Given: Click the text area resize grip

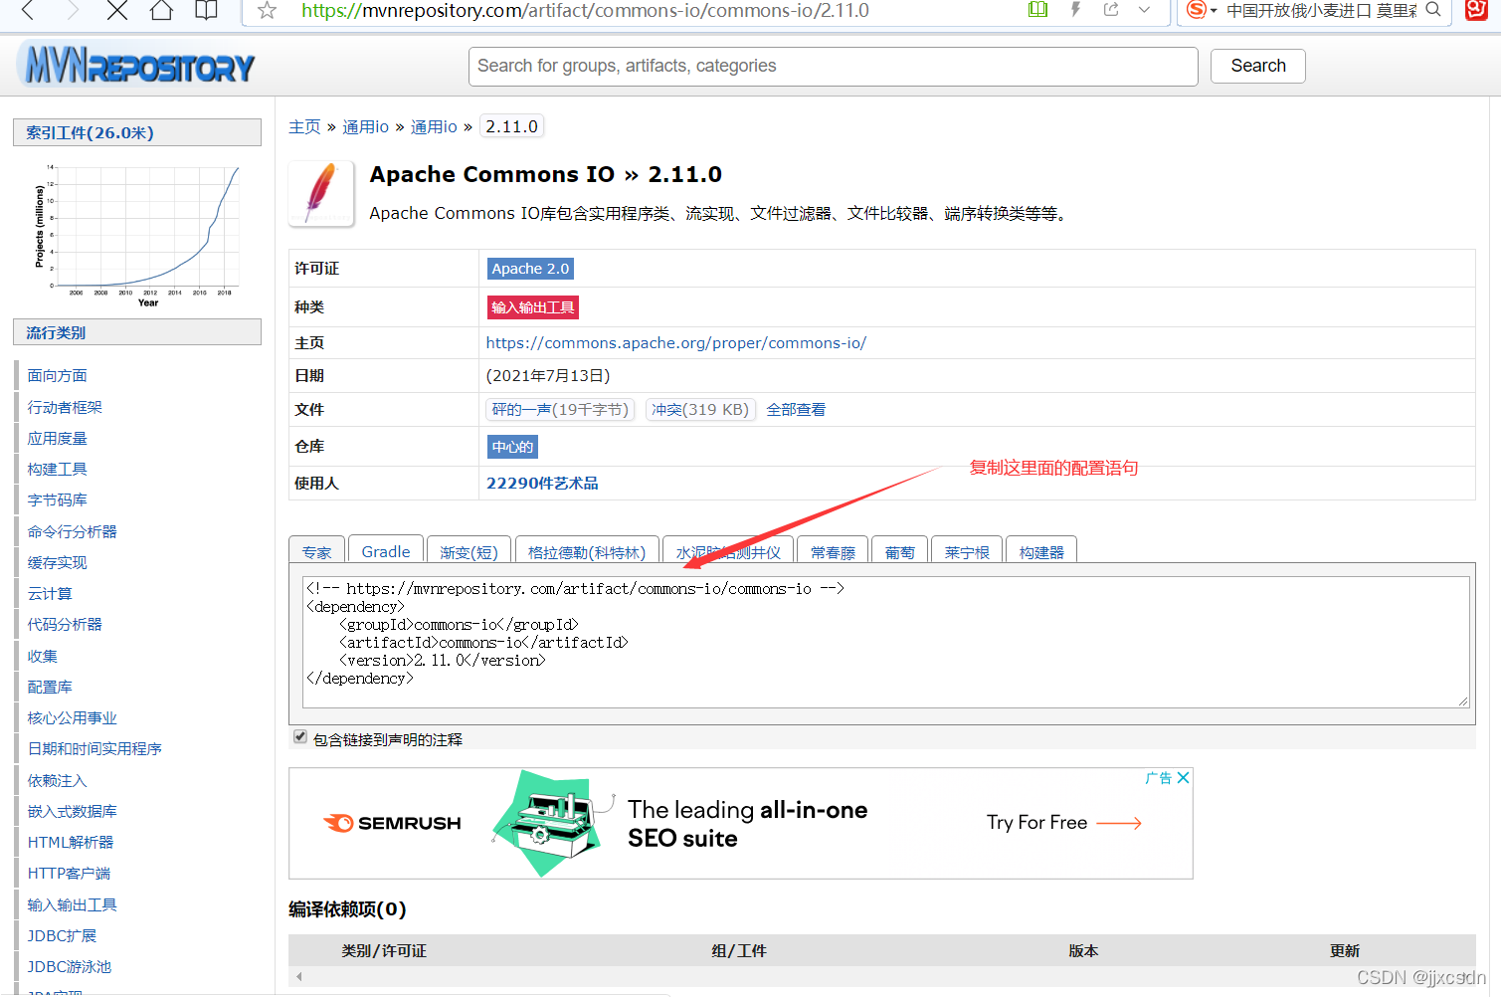Looking at the screenshot, I should pos(1463,701).
